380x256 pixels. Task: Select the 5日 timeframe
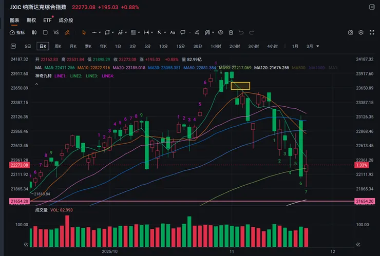[x=28, y=46]
